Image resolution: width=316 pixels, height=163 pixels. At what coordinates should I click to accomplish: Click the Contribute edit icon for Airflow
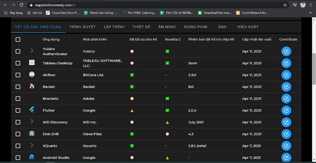coord(286,75)
